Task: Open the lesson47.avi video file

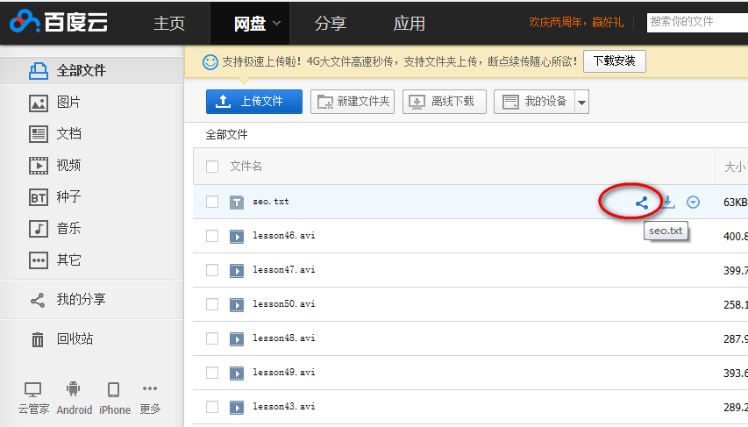Action: (283, 270)
